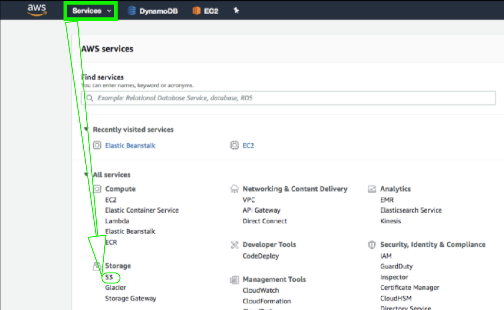This screenshot has height=310, width=504.
Task: Click the Analytics category icon
Action: click(x=372, y=189)
